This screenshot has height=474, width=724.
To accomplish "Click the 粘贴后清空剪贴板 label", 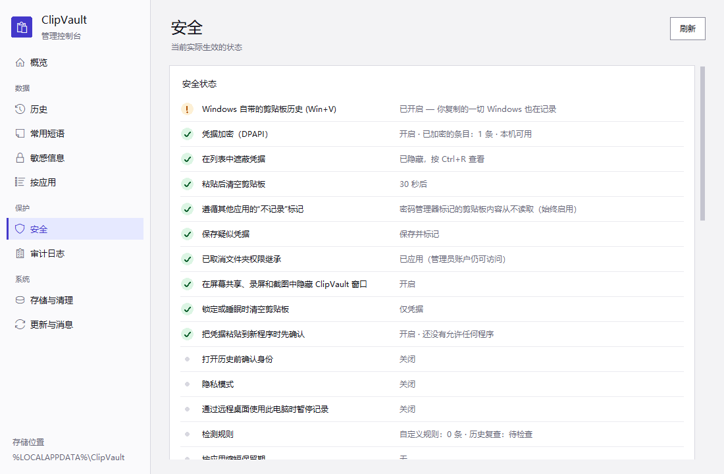I will click(234, 184).
